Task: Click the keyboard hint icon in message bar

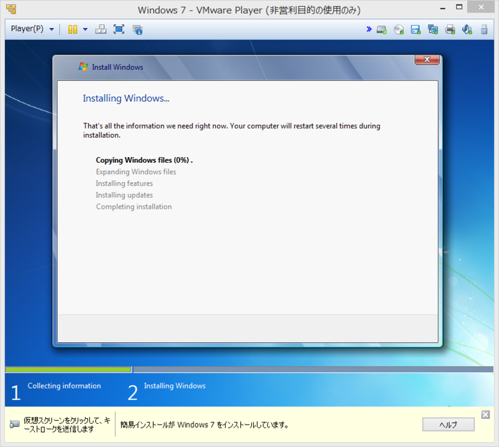Action: pos(14,425)
